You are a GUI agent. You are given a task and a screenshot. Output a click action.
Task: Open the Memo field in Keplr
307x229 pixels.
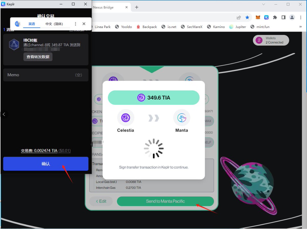pyautogui.click(x=46, y=75)
